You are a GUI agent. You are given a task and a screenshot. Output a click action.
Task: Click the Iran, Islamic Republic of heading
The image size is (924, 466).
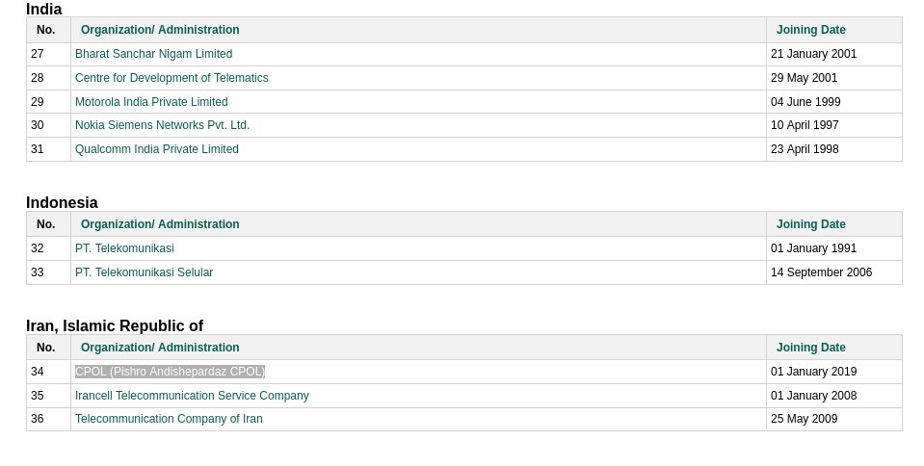tap(115, 325)
